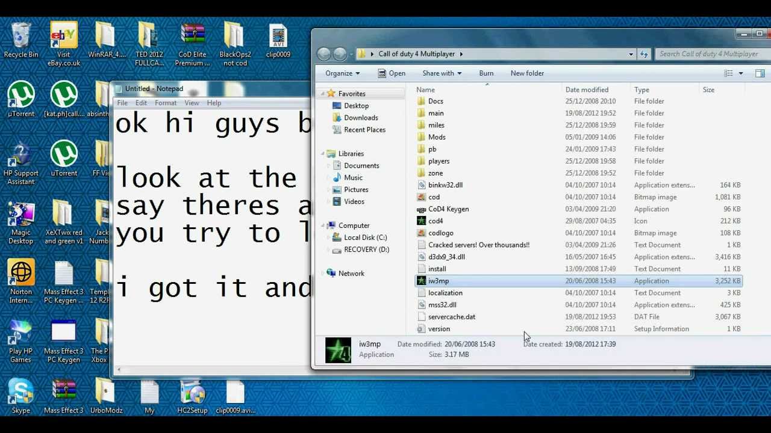The width and height of the screenshot is (771, 433).
Task: Select the iw3mp application file
Action: (578, 281)
